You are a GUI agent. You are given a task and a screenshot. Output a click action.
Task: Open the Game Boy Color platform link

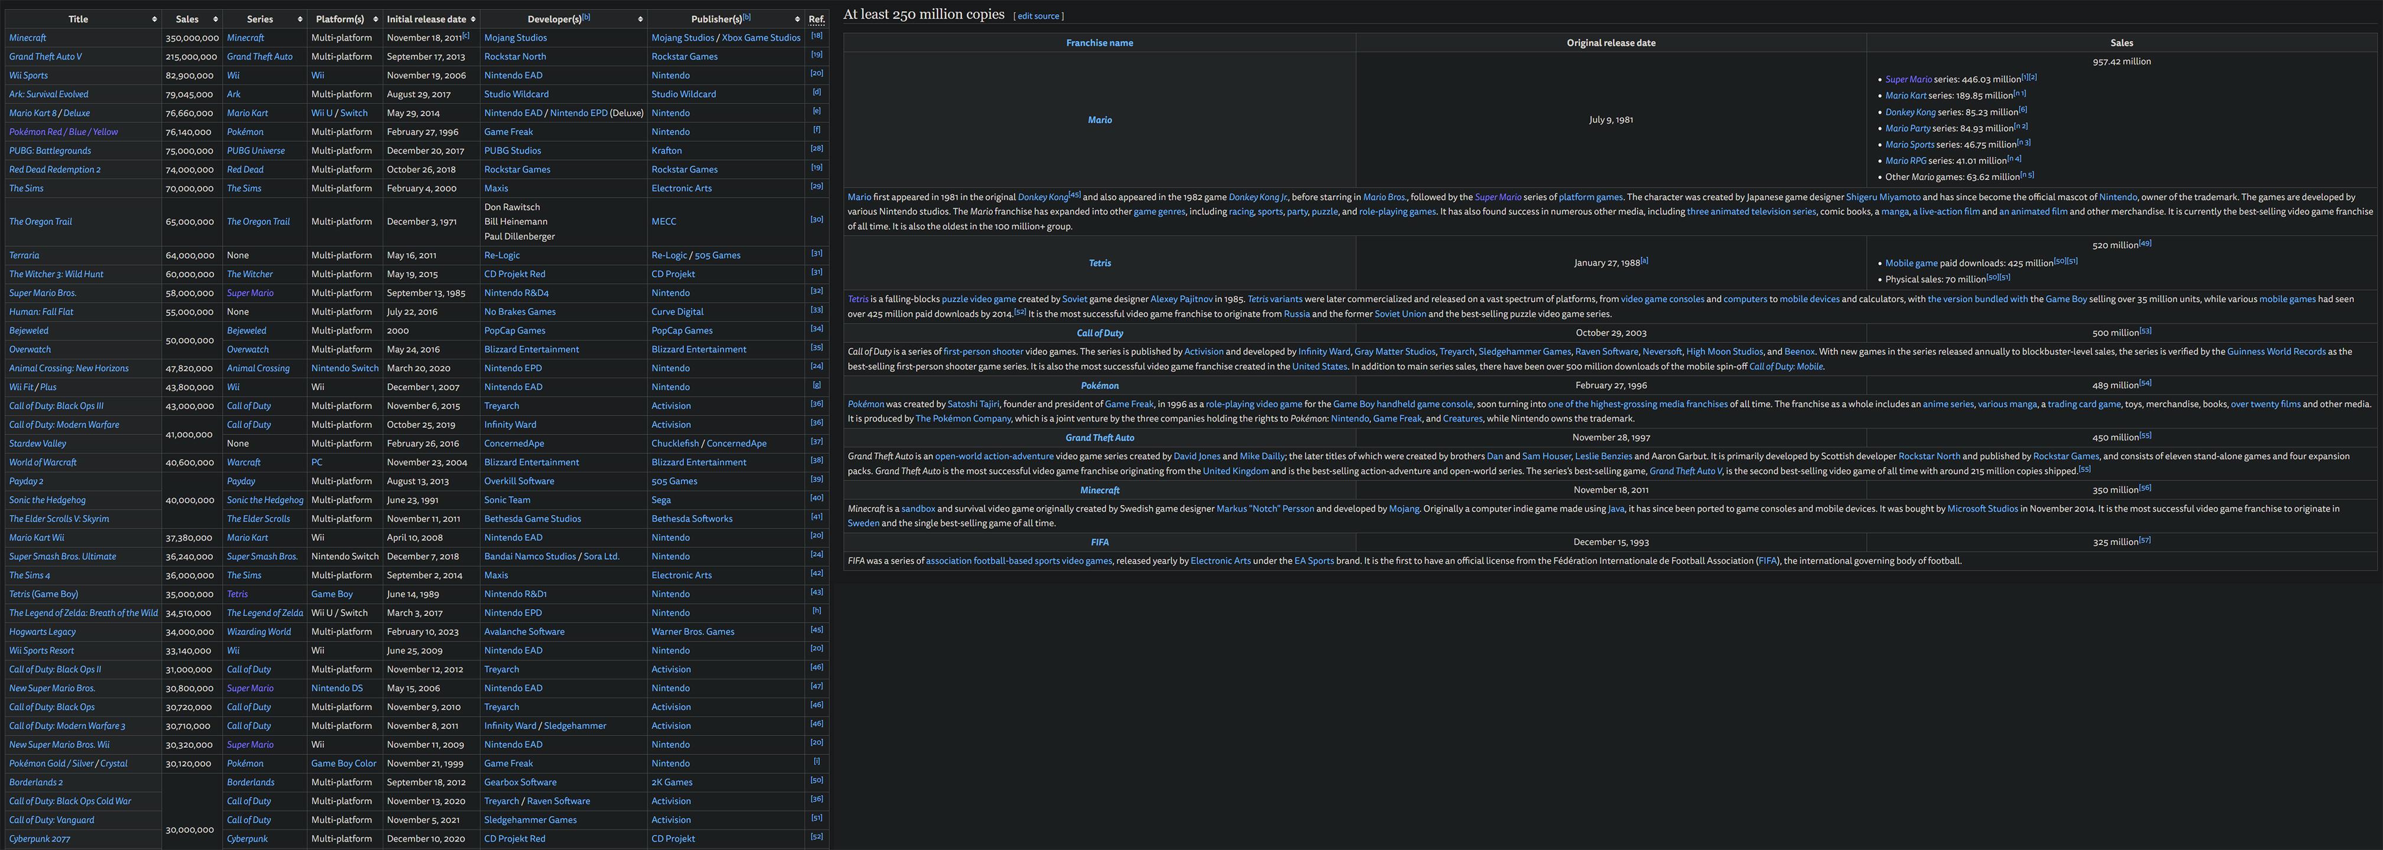(x=344, y=764)
